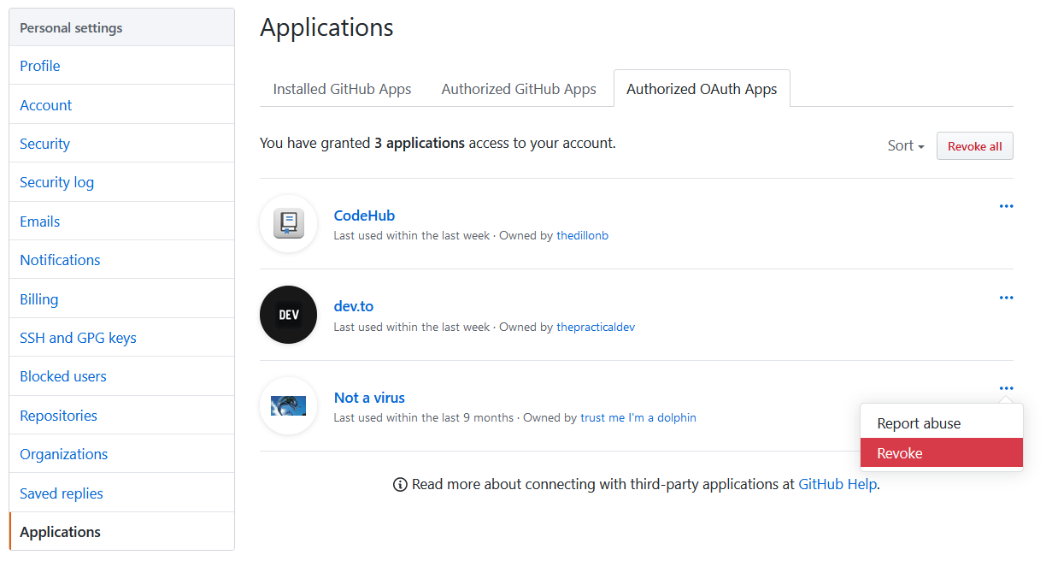Open Security settings in the sidebar
The image size is (1052, 561).
point(44,143)
